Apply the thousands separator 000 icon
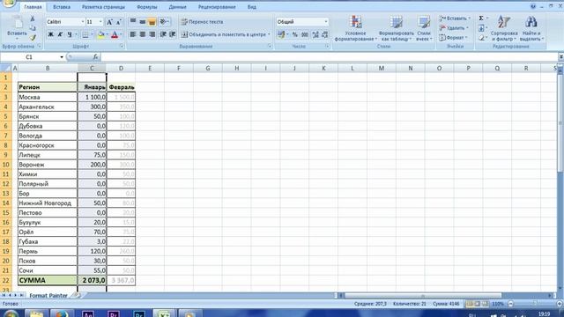Image resolution: width=564 pixels, height=317 pixels. click(305, 34)
